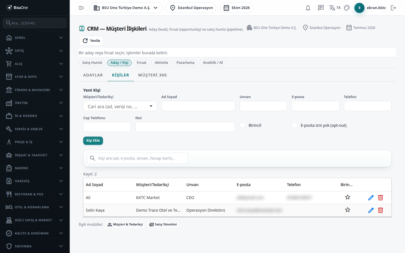Collapse the sidebar with the menu icon
The image size is (405, 253).
81,8
